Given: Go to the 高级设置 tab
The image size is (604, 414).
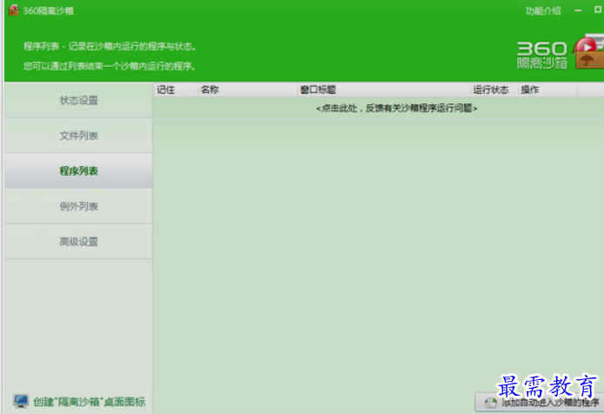Looking at the screenshot, I should pos(78,242).
